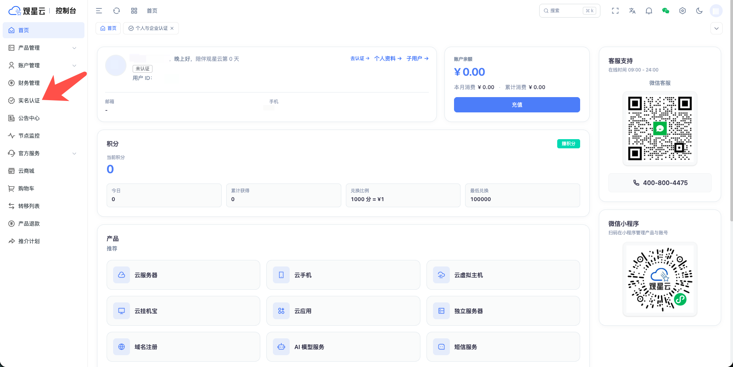Viewport: 733px width, 367px height.
Task: Open the notifications bell
Action: tap(649, 11)
